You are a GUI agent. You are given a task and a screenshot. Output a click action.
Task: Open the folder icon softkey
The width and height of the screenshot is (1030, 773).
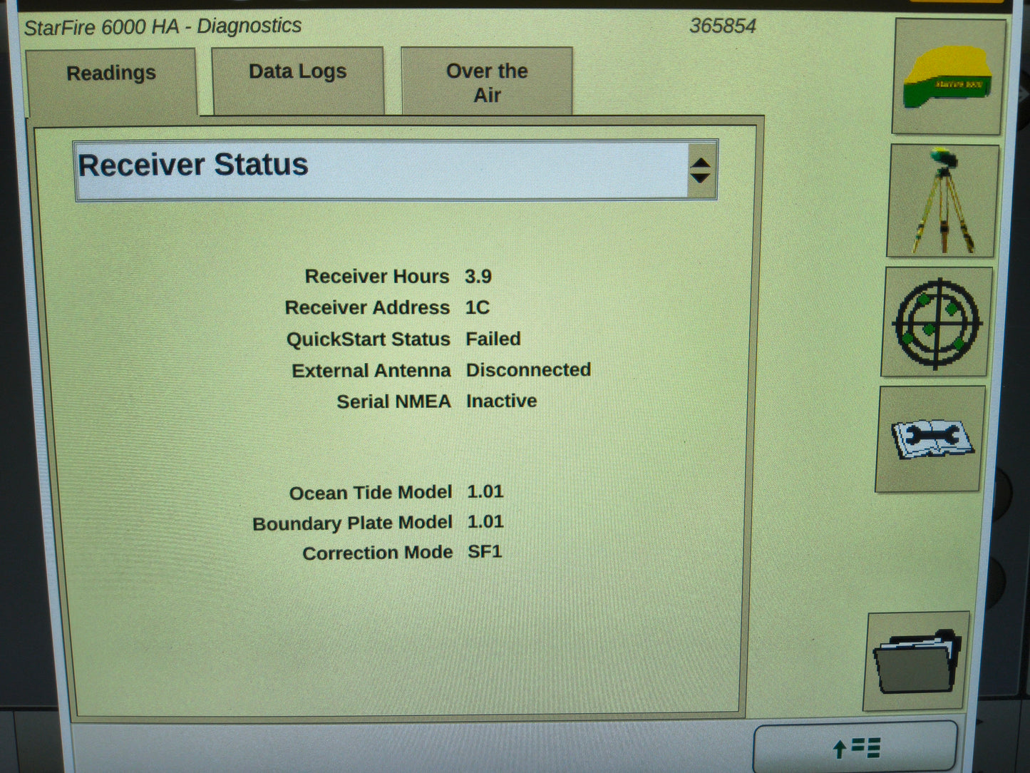[x=917, y=662]
